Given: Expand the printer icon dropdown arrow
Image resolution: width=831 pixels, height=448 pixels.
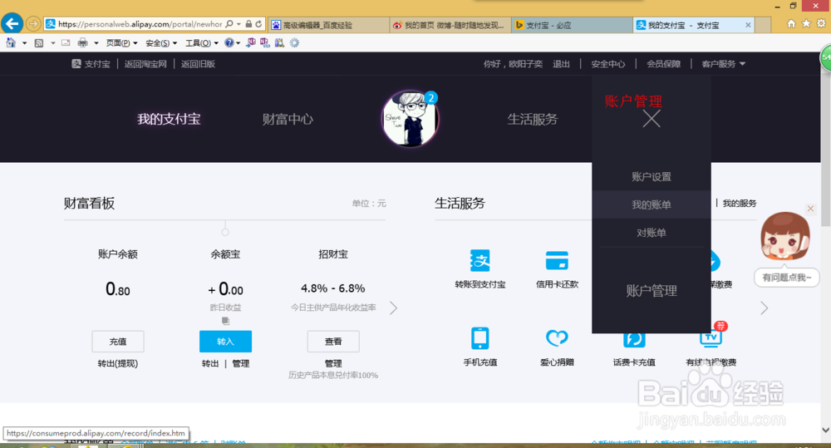Looking at the screenshot, I should [x=96, y=43].
